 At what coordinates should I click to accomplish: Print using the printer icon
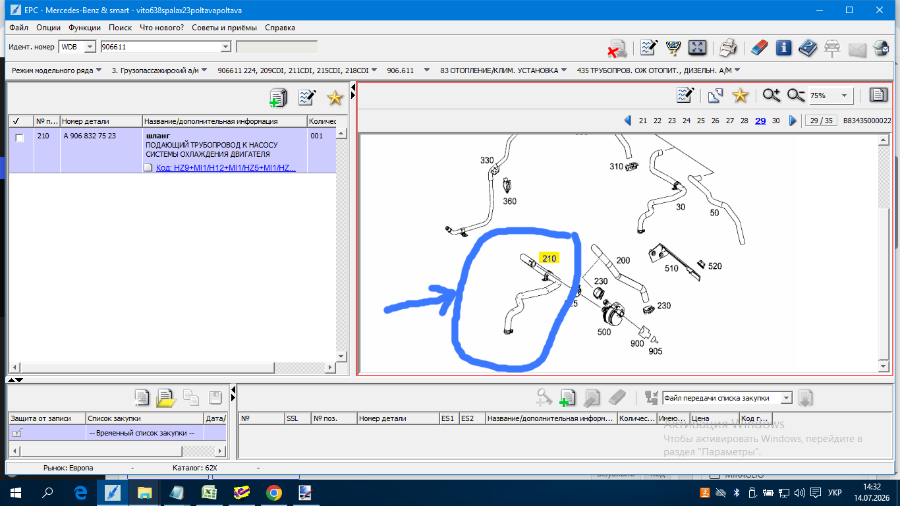(x=727, y=48)
